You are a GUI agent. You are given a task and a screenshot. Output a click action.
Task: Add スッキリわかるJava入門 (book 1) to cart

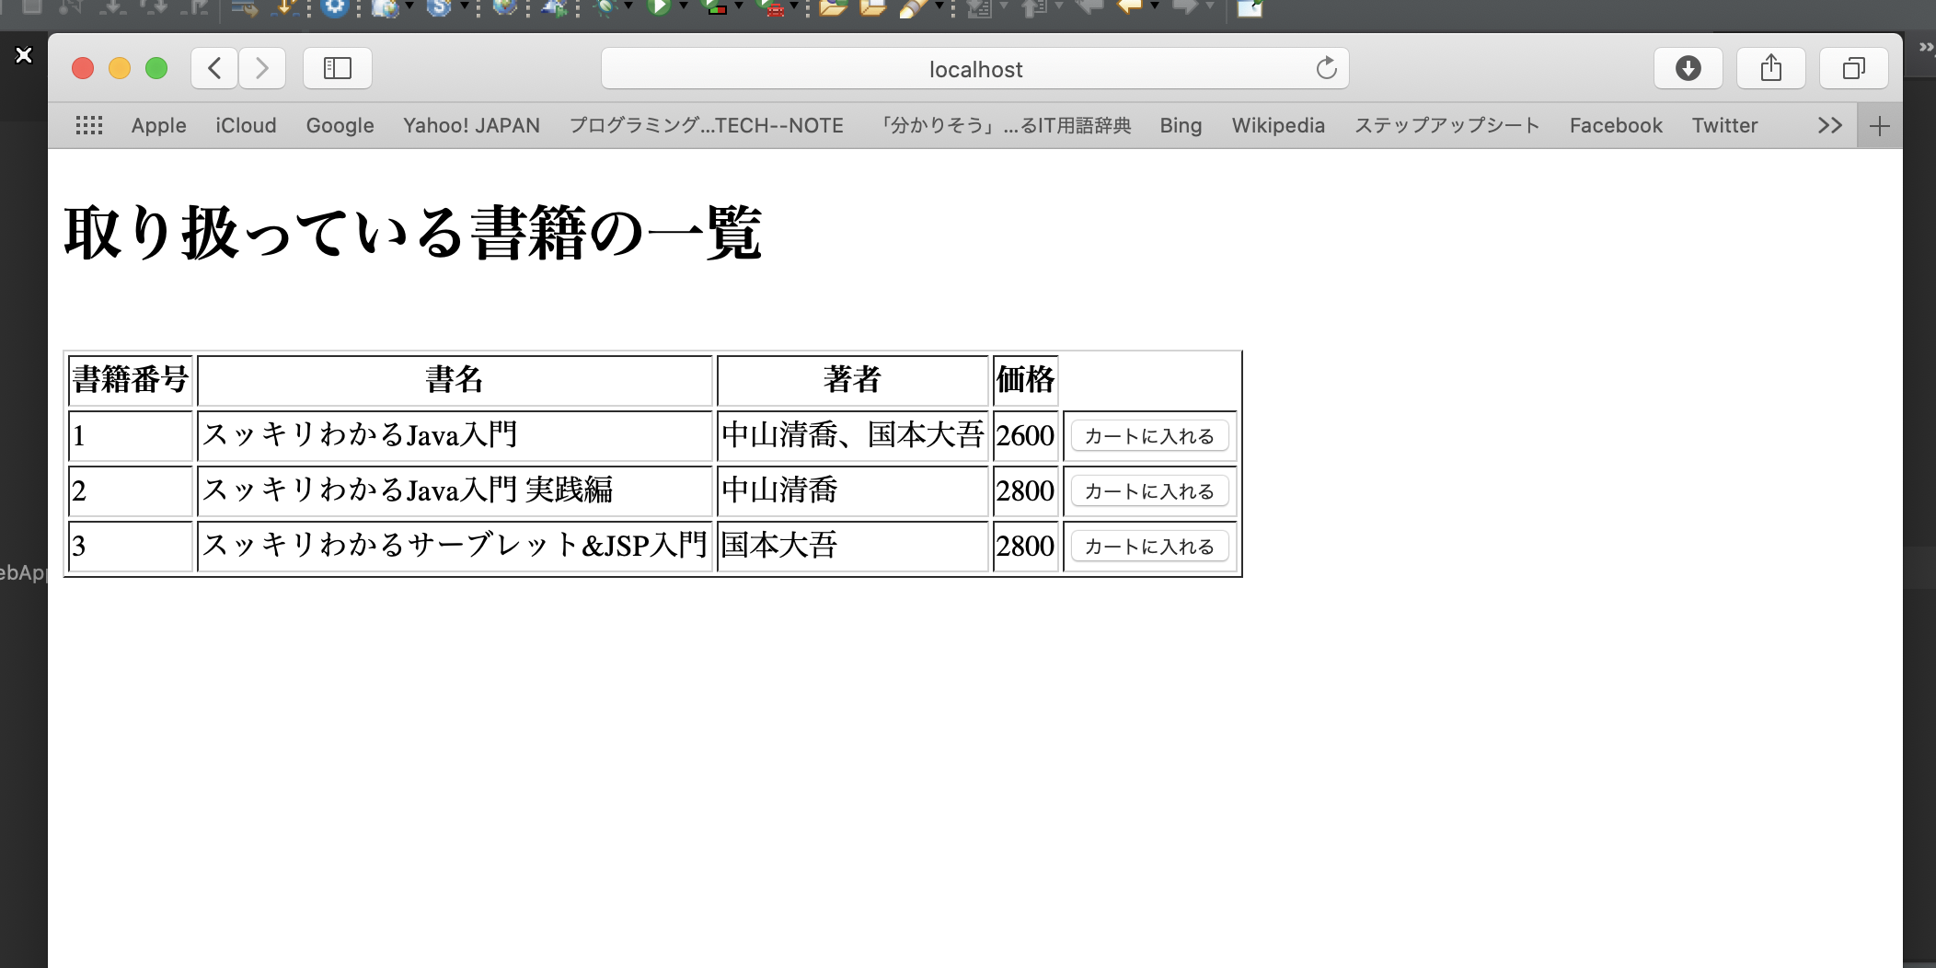(x=1149, y=436)
